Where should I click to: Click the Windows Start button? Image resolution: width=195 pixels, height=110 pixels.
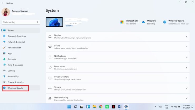(x=69, y=107)
